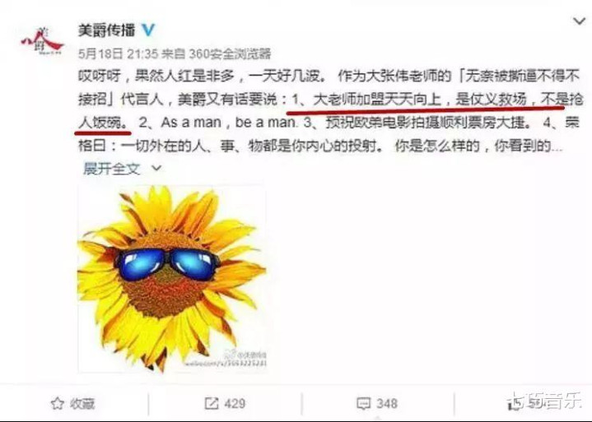The width and height of the screenshot is (592, 422).
Task: Click the 音乐 watermark logo
Action: point(546,401)
